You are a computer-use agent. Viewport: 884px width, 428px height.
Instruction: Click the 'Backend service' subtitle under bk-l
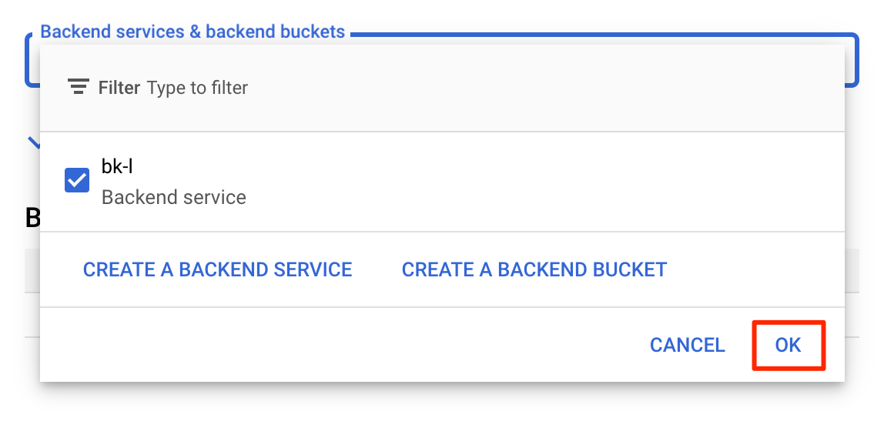tap(173, 197)
